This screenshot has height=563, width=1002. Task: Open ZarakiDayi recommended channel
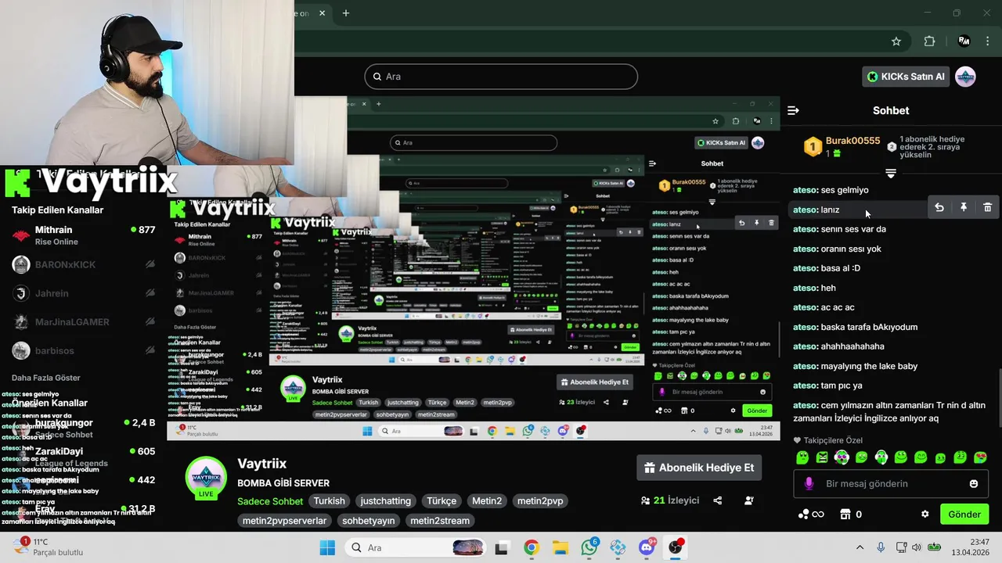(x=84, y=457)
